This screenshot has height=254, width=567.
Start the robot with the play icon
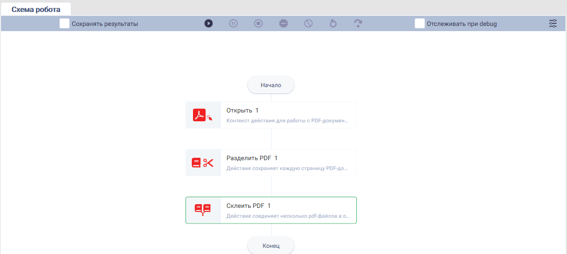tap(208, 23)
